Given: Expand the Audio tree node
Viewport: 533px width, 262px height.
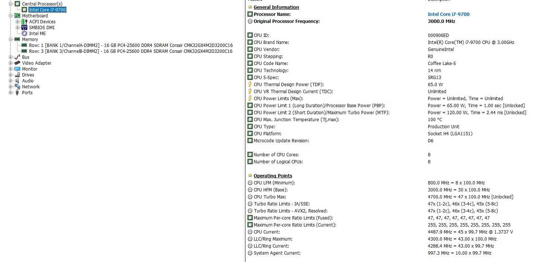Looking at the screenshot, I should point(11,81).
